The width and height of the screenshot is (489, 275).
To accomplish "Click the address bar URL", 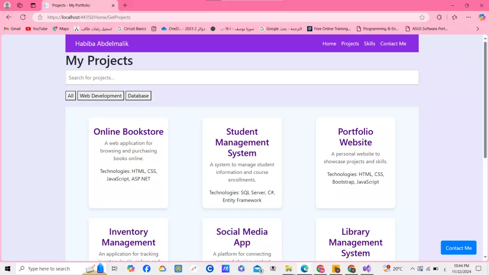I will (89, 18).
